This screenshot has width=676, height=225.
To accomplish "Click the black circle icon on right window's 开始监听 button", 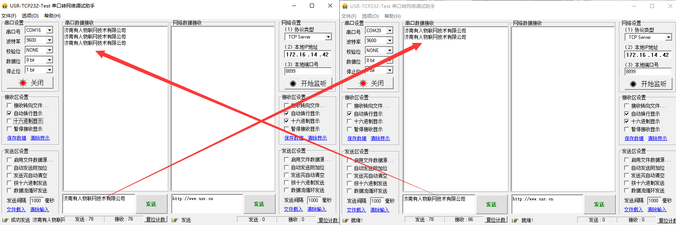I will click(633, 84).
